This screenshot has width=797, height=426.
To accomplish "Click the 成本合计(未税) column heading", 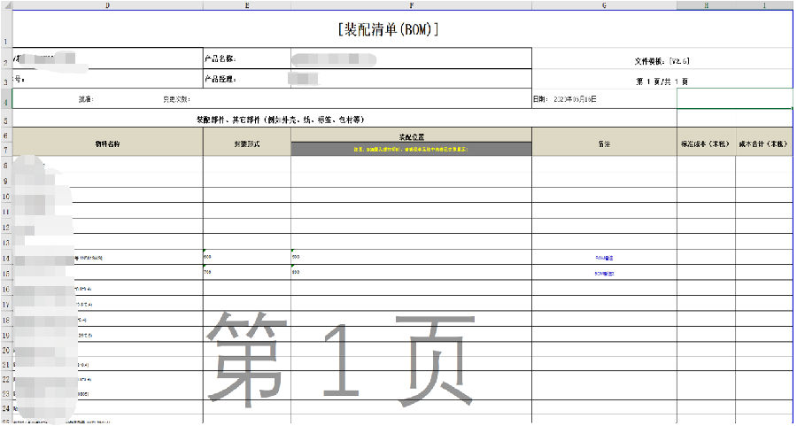I will pos(764,143).
